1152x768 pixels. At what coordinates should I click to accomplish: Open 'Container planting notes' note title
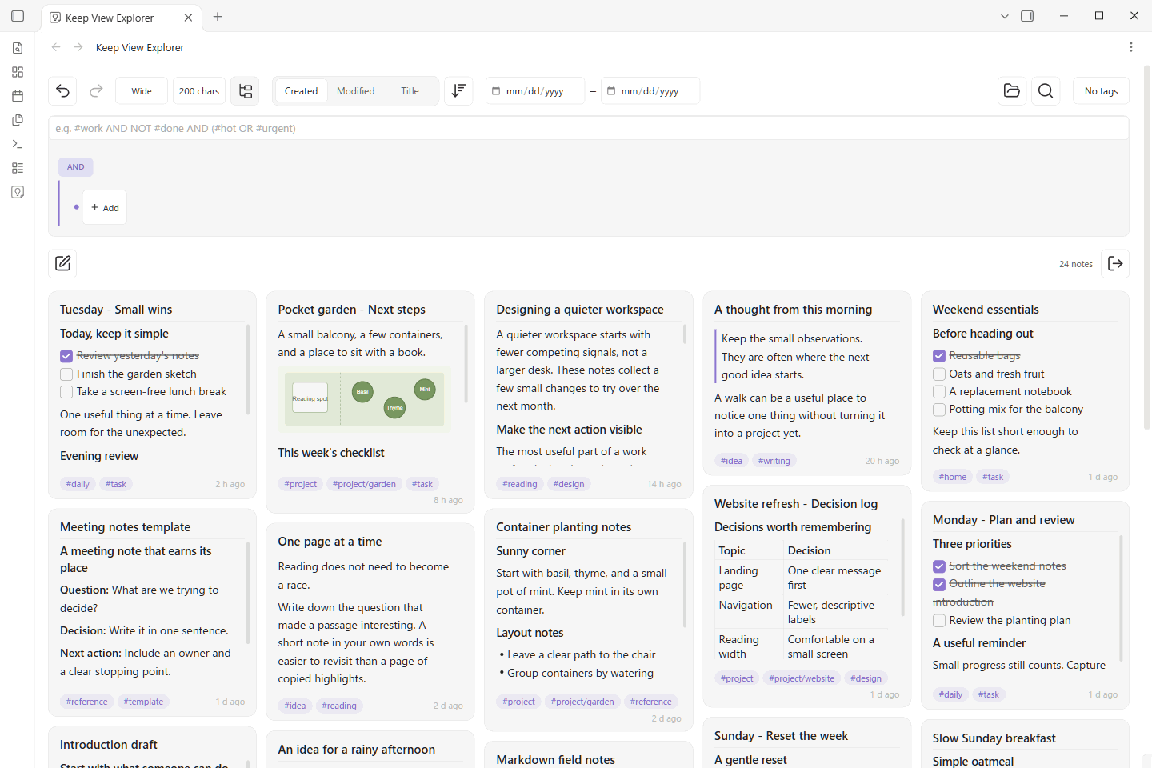563,527
